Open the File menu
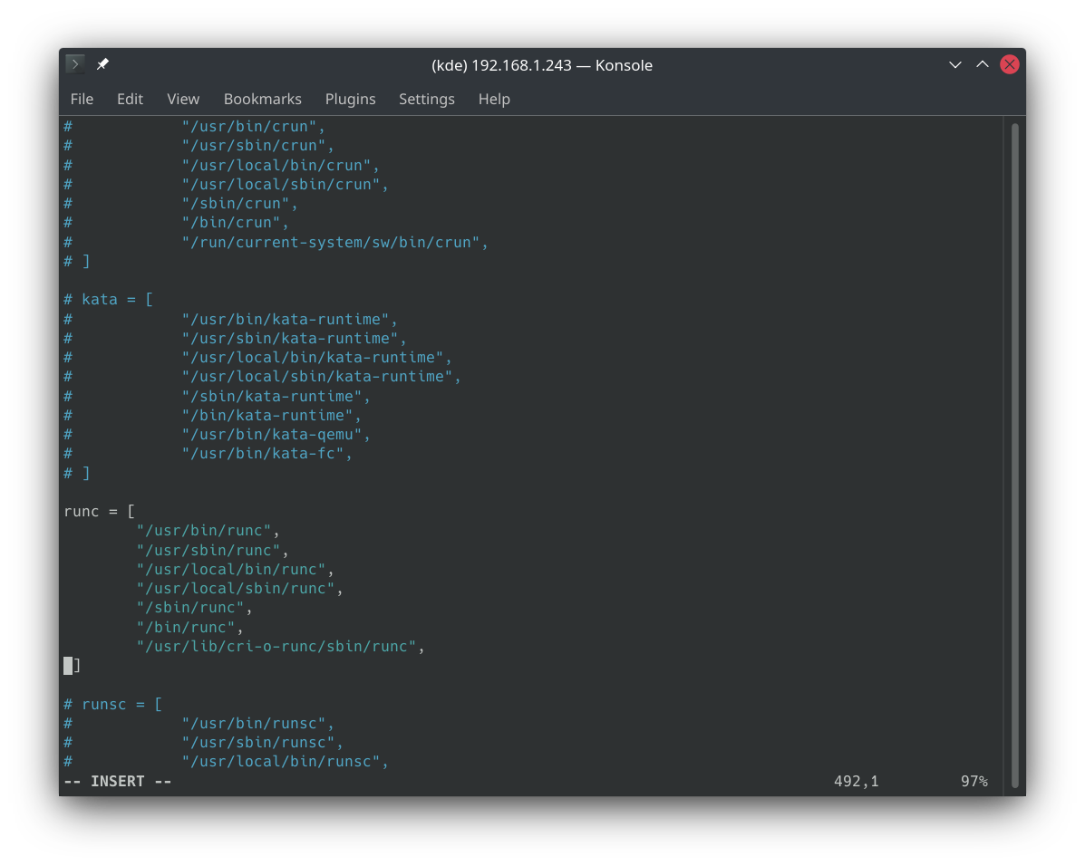The image size is (1085, 866). click(82, 99)
